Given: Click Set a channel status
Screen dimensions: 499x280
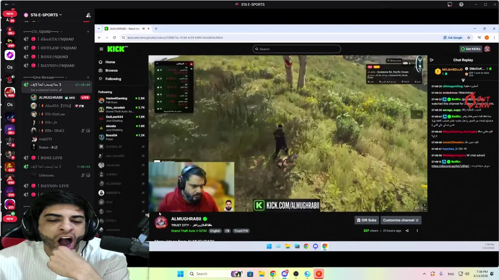Looking at the screenshot, I should [46, 90].
